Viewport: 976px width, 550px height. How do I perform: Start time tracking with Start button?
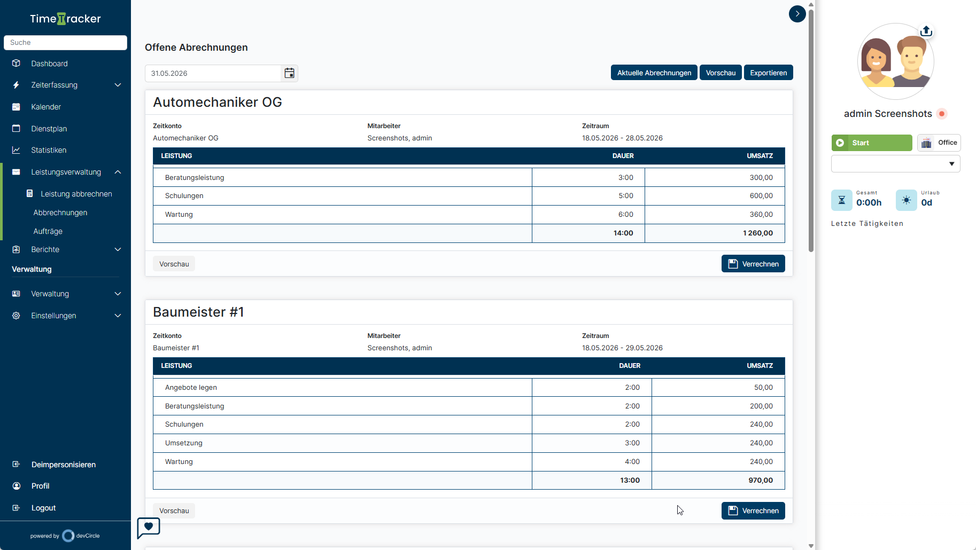tap(871, 143)
